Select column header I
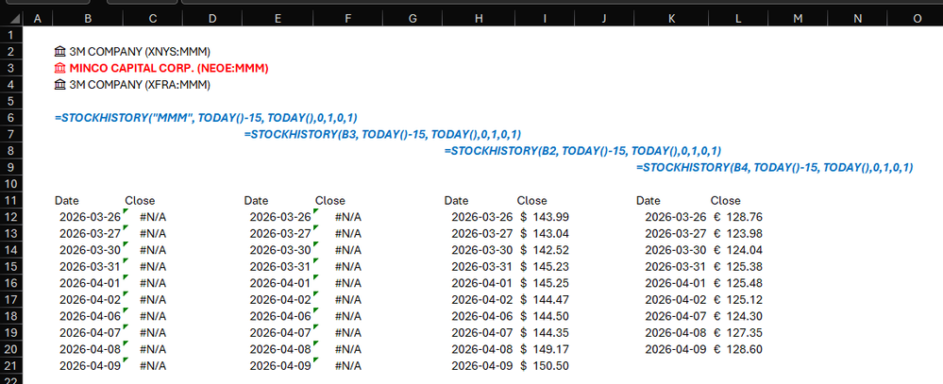This screenshot has height=384, width=943. (545, 19)
